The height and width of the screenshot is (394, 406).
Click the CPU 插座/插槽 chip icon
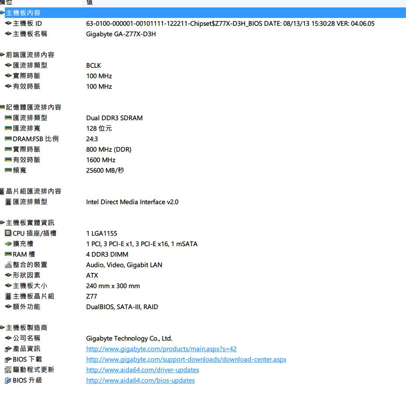pos(8,233)
